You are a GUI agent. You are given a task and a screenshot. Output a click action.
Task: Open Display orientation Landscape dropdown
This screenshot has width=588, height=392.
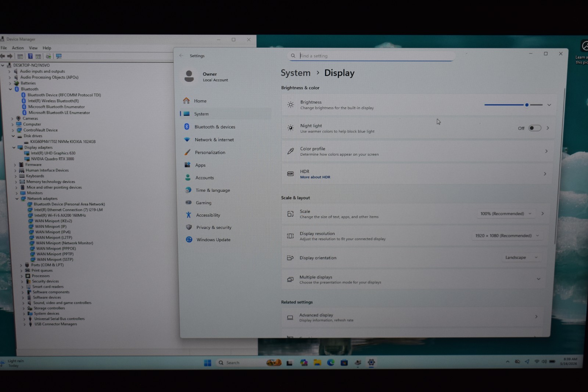521,258
